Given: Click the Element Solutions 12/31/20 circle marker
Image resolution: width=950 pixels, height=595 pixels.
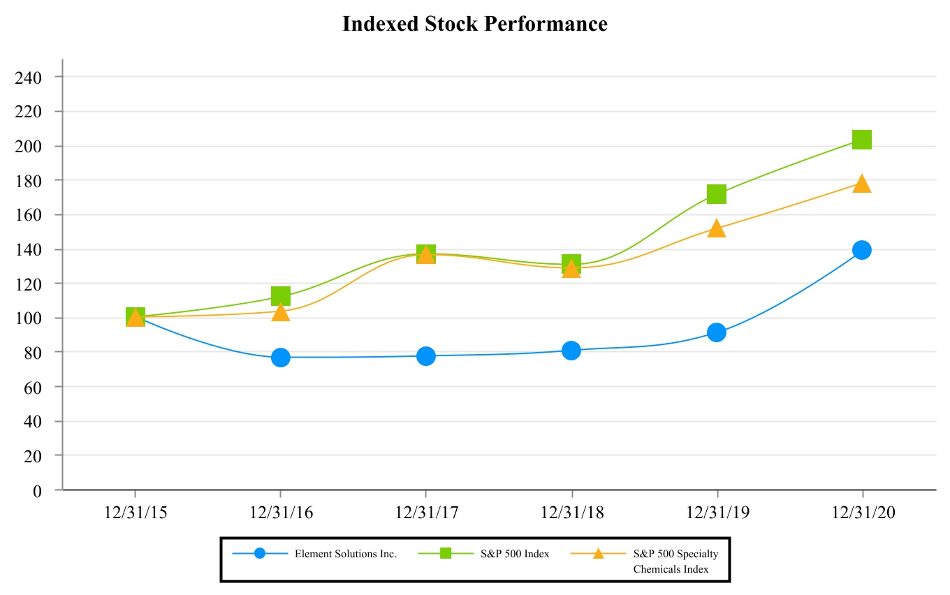Looking at the screenshot, I should point(861,250).
